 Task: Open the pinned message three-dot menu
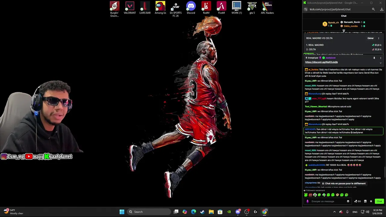click(381, 58)
